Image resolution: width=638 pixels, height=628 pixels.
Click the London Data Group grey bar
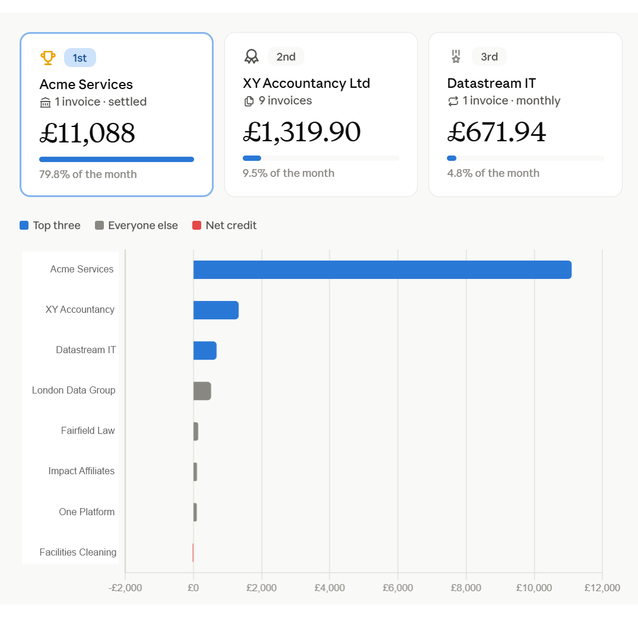tap(202, 391)
